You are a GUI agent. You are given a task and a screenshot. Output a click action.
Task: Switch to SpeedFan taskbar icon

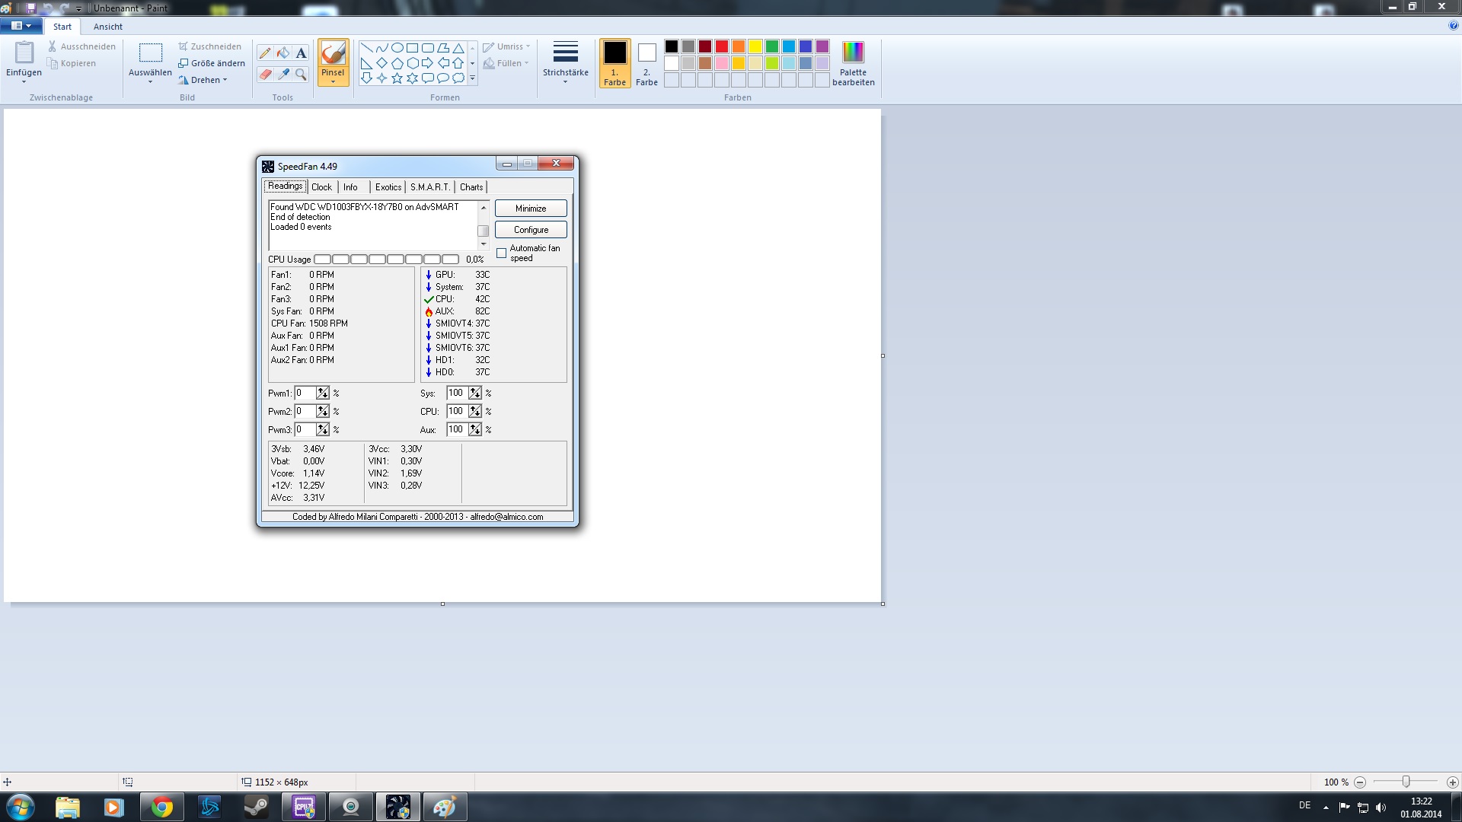(397, 807)
